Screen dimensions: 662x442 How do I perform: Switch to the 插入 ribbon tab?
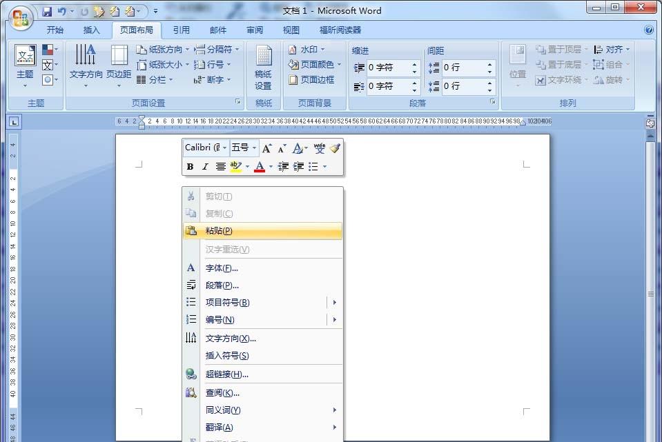[93, 30]
